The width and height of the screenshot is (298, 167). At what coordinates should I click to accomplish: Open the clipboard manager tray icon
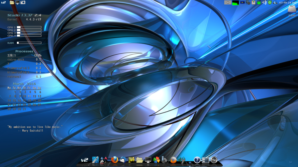pyautogui.click(x=253, y=2)
